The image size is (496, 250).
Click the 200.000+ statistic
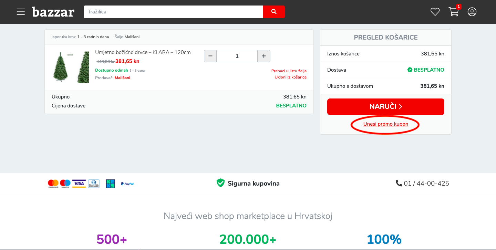(248, 239)
